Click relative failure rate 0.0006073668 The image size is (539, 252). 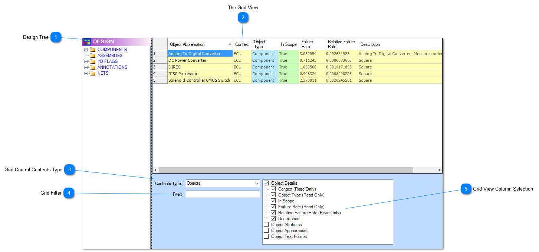[x=341, y=60]
